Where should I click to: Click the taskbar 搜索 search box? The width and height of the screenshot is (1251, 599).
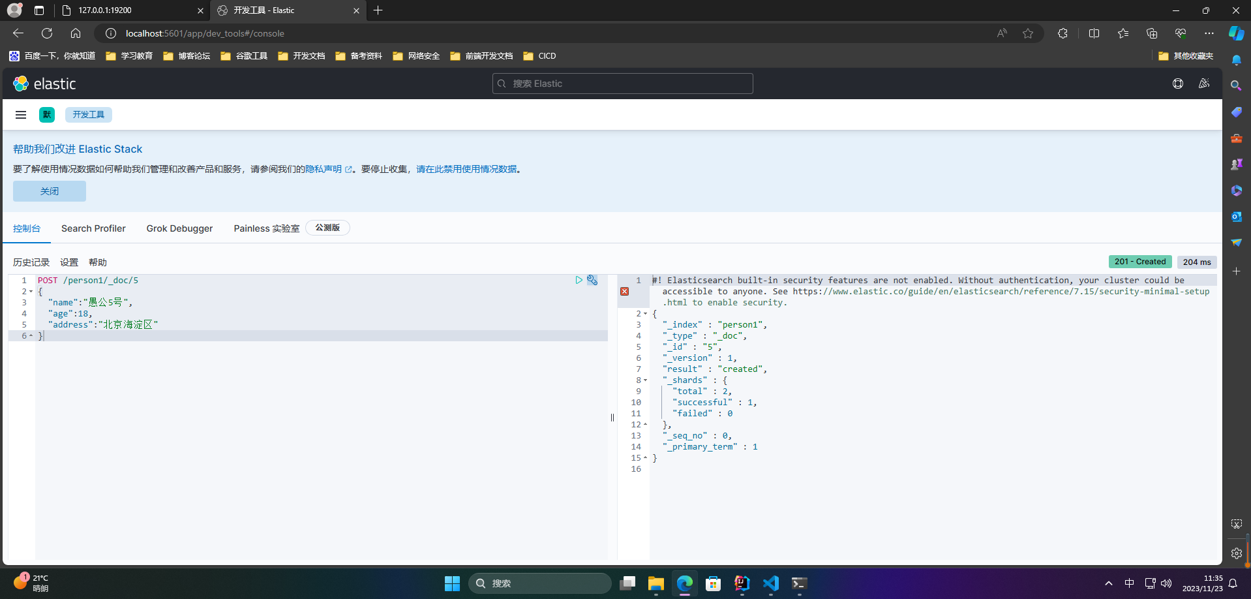pyautogui.click(x=540, y=583)
